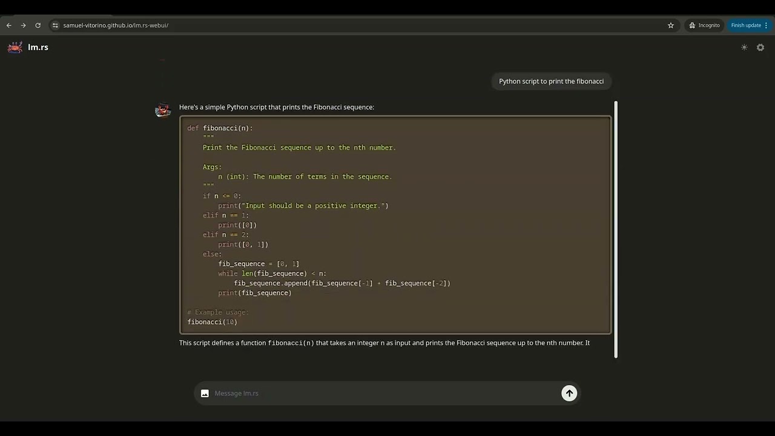Click the 'fib_sequence.append' code line
The image size is (775, 436).
coord(342,283)
